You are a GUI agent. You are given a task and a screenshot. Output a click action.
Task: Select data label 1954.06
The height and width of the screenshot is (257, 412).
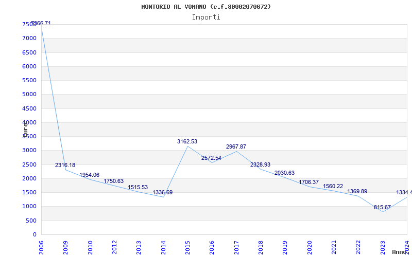click(x=89, y=175)
